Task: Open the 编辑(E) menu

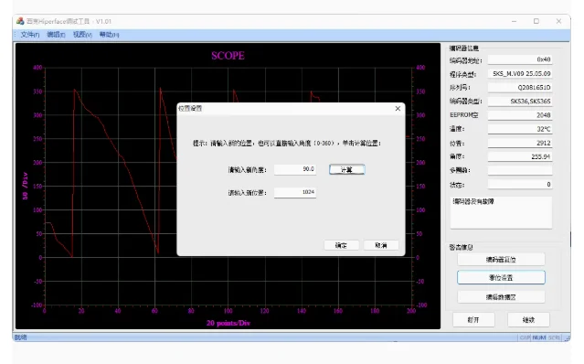Action: pyautogui.click(x=56, y=35)
